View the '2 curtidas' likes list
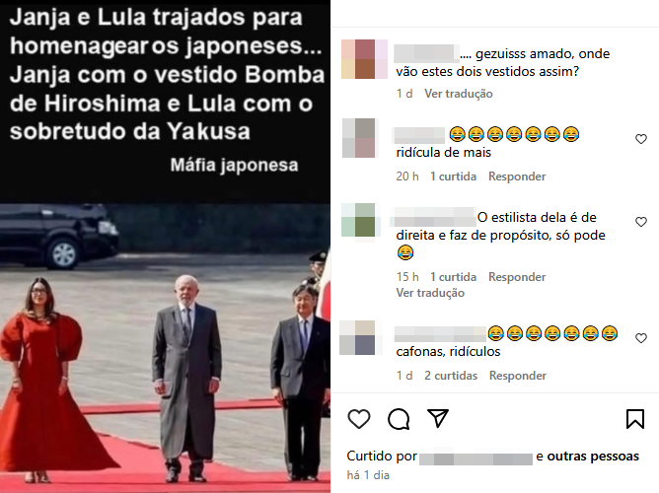 (451, 376)
